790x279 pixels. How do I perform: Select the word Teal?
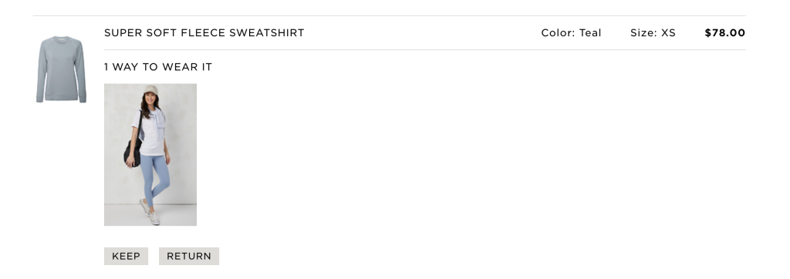click(x=590, y=32)
